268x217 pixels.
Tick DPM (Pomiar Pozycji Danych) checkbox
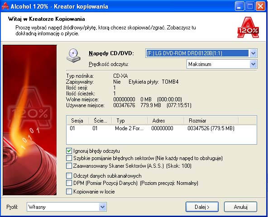(69, 183)
